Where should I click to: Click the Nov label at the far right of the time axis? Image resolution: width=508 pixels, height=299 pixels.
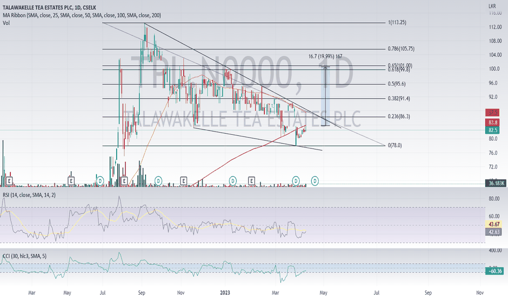click(x=480, y=293)
